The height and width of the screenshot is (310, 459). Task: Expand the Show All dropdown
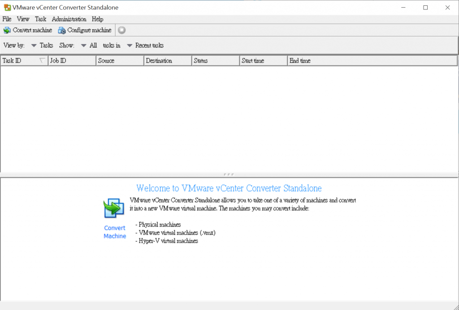89,45
